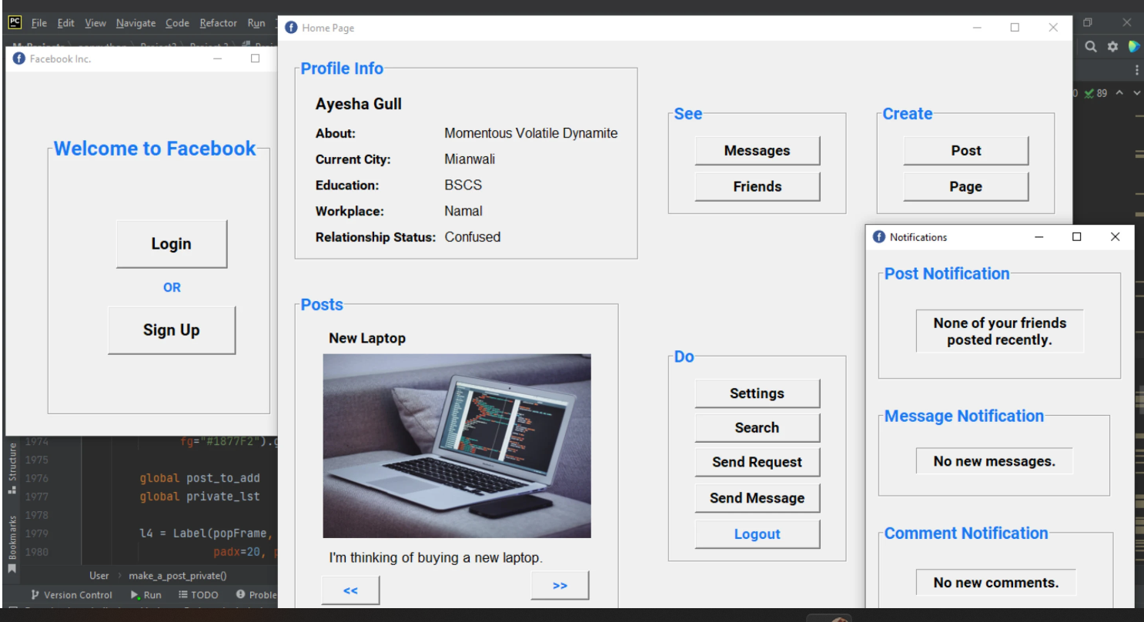Image resolution: width=1144 pixels, height=622 pixels.
Task: Click line number 1978 in gutter
Action: click(36, 515)
